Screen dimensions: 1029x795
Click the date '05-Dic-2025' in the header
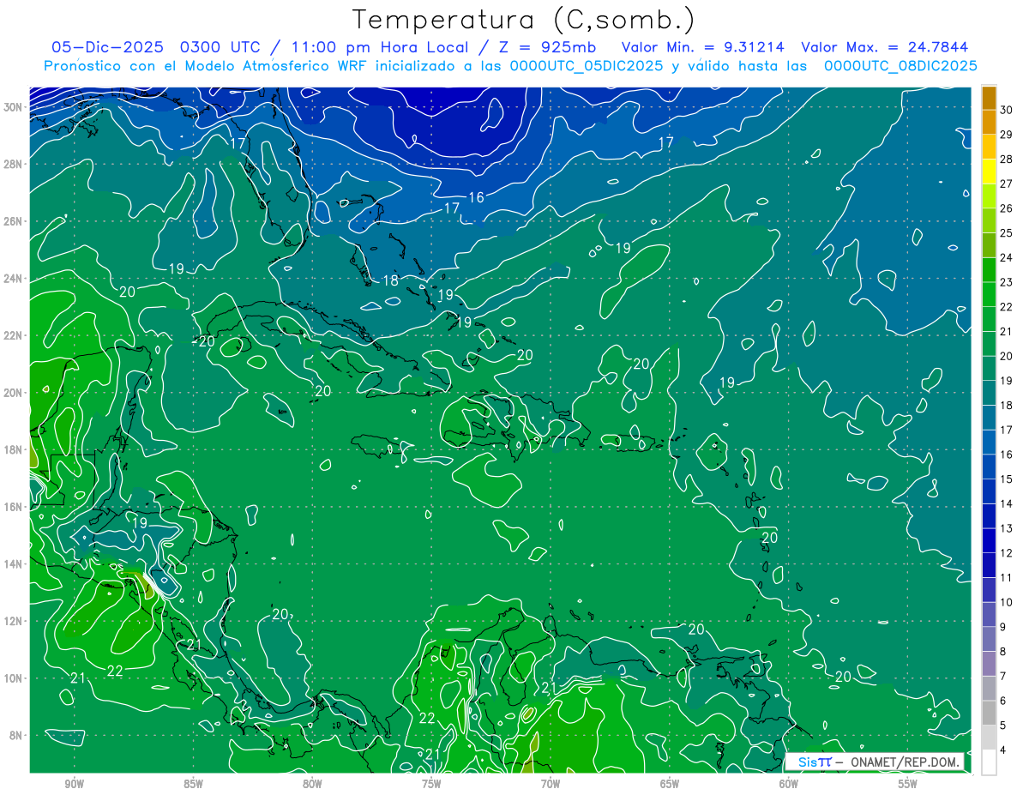106,47
